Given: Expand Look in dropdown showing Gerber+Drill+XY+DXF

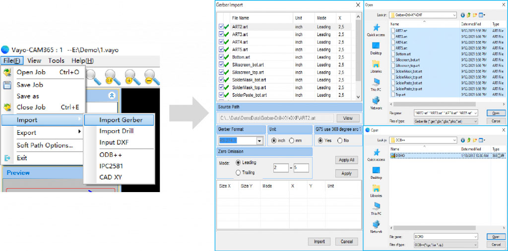Looking at the screenshot, I should [x=453, y=15].
